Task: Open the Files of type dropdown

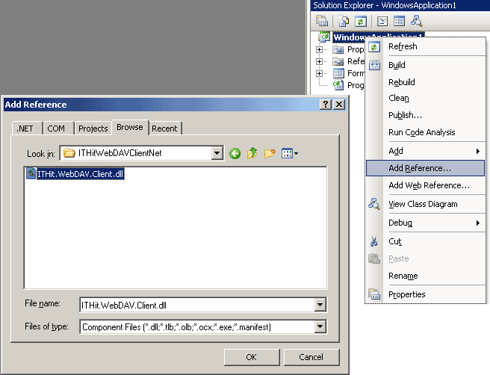Action: (320, 327)
